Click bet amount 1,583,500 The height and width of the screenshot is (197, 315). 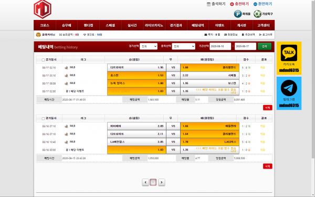pyautogui.click(x=153, y=100)
